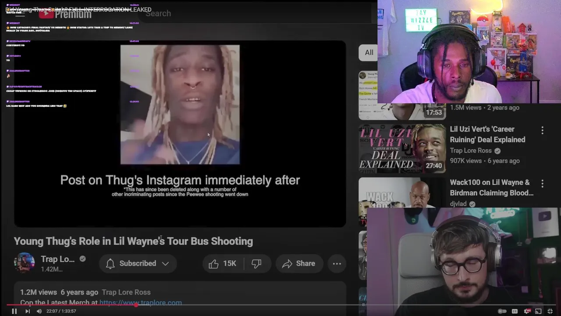This screenshot has width=561, height=316.
Task: Exit fullscreen using the bottom-right icon
Action: click(550, 311)
